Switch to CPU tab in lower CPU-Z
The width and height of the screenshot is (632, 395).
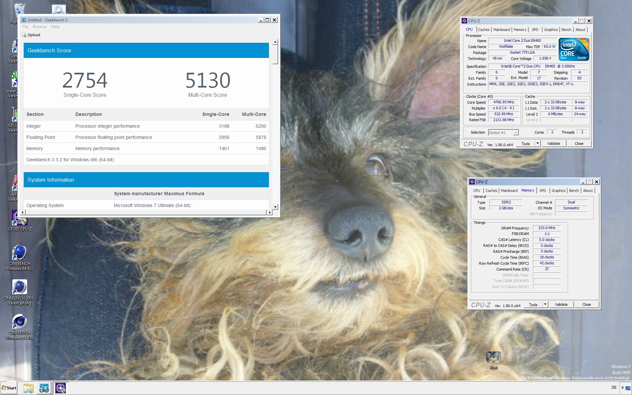tap(477, 191)
